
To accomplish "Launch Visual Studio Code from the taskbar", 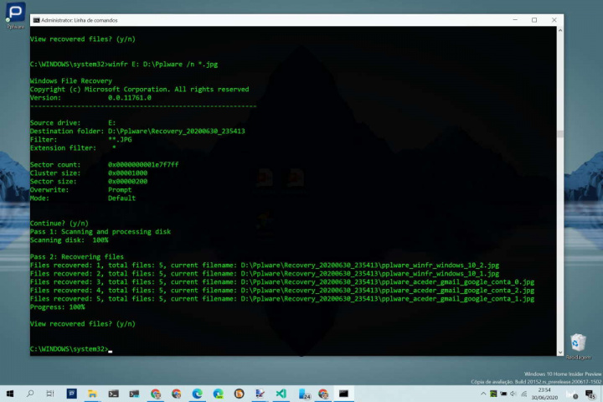I will click(281, 393).
